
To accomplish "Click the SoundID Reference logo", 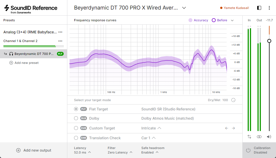I will [x=31, y=9].
